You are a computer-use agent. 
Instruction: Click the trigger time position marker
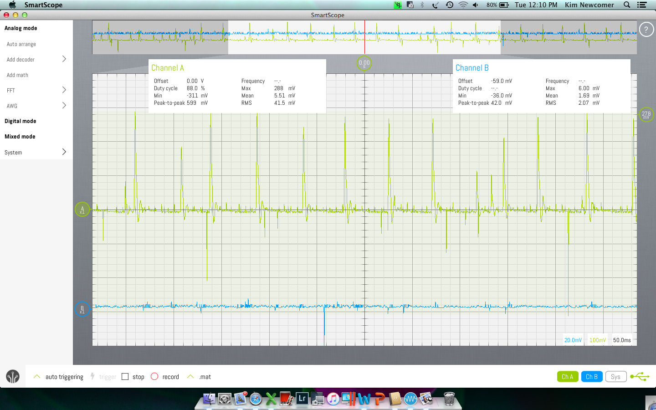pyautogui.click(x=364, y=63)
